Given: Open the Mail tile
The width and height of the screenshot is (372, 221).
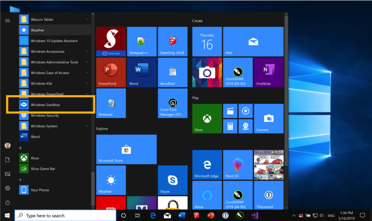Looking at the screenshot, I should coord(253,41).
